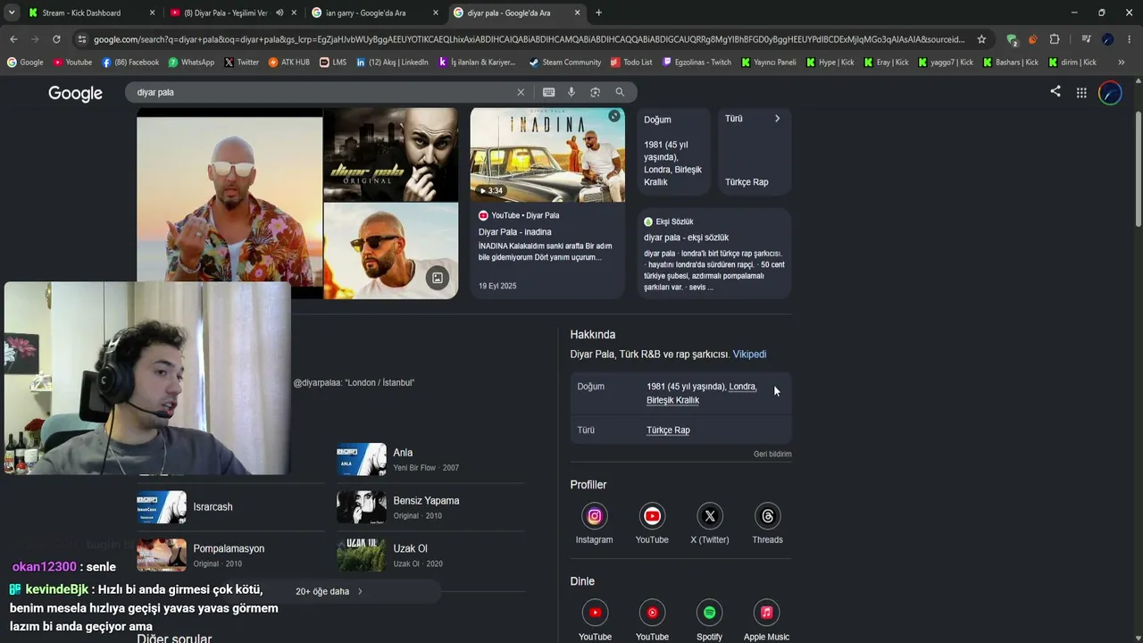Close the Stream - Kick Dashboard tab
The image size is (1143, 643).
coord(153,13)
